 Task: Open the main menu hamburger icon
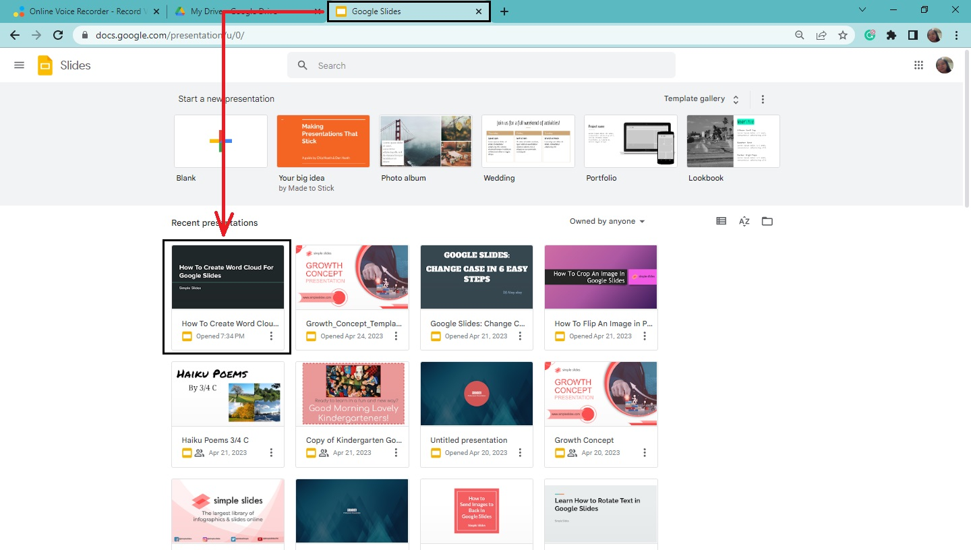19,65
